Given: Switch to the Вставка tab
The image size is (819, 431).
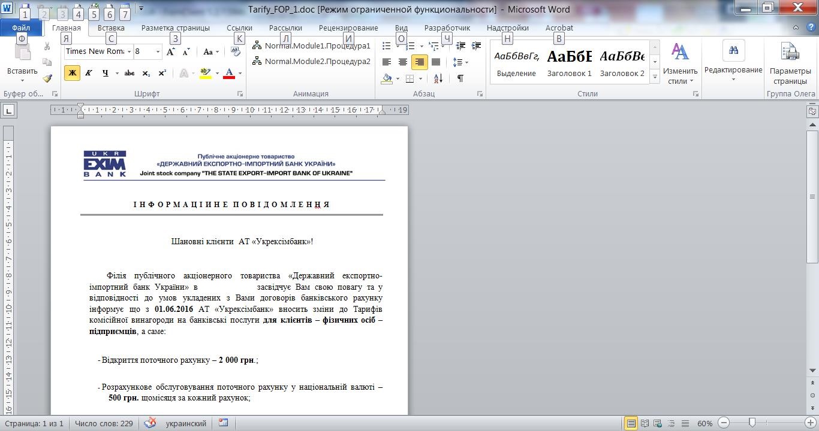Looking at the screenshot, I should [111, 28].
